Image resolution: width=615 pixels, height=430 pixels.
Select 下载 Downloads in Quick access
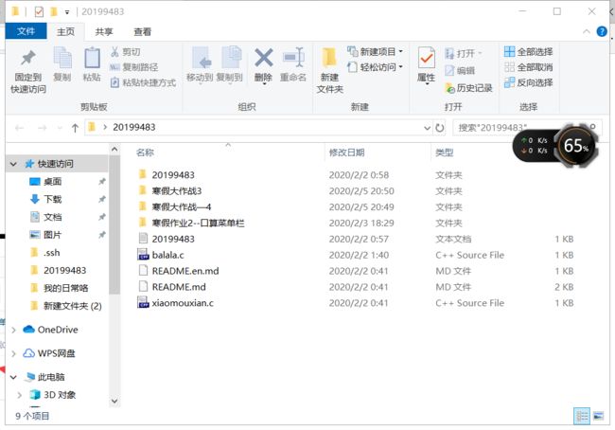(53, 199)
